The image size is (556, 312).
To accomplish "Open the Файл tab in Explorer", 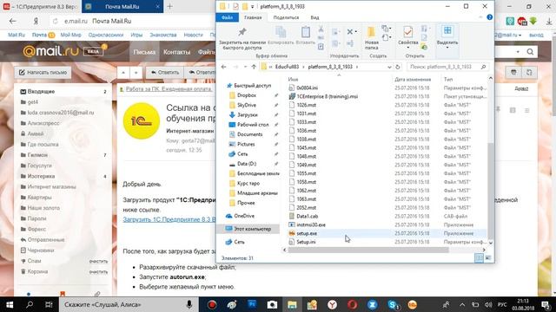I will click(x=227, y=17).
